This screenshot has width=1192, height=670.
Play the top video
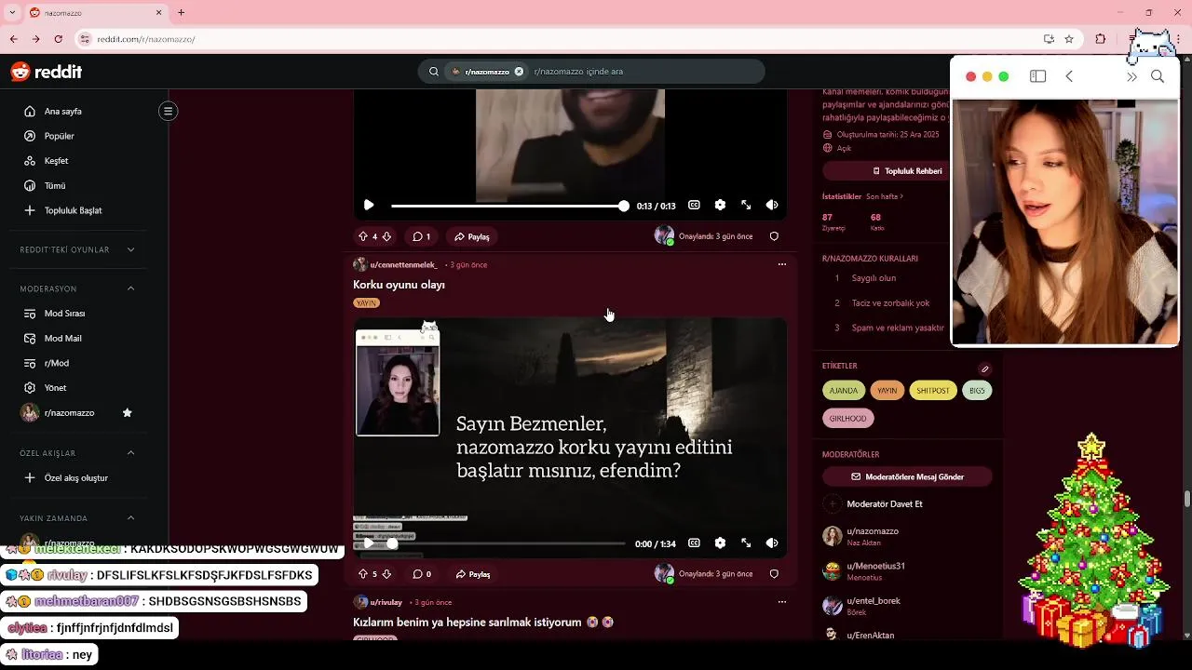pyautogui.click(x=369, y=205)
